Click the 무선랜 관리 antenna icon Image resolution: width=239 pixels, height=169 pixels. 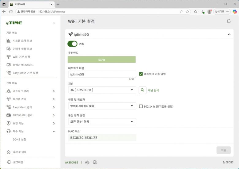click(9, 99)
